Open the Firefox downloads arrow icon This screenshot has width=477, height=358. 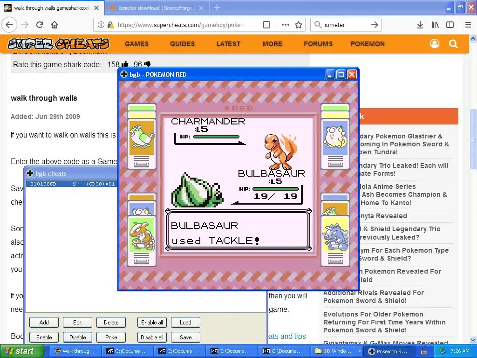[420, 25]
